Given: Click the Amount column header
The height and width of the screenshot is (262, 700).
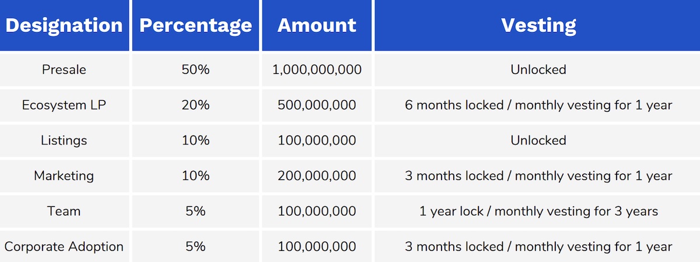Looking at the screenshot, I should click(317, 25).
